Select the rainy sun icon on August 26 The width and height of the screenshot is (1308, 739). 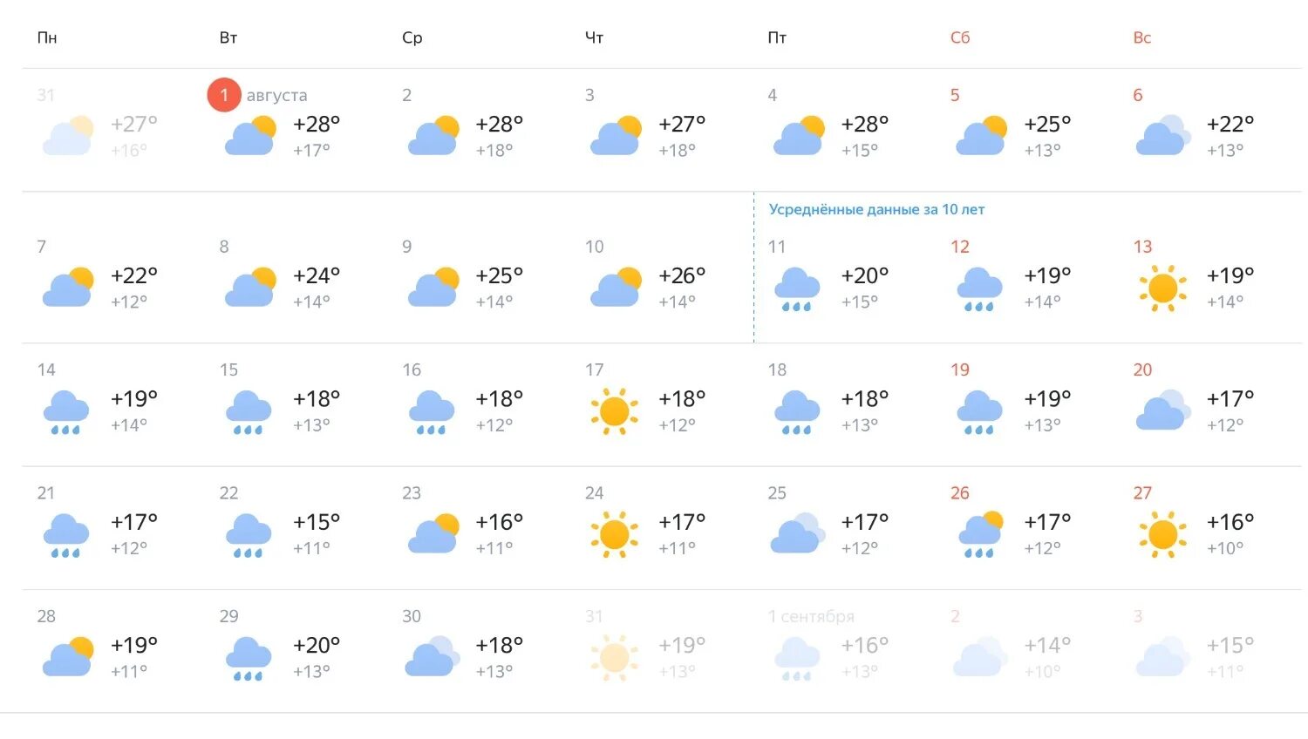[x=980, y=535]
